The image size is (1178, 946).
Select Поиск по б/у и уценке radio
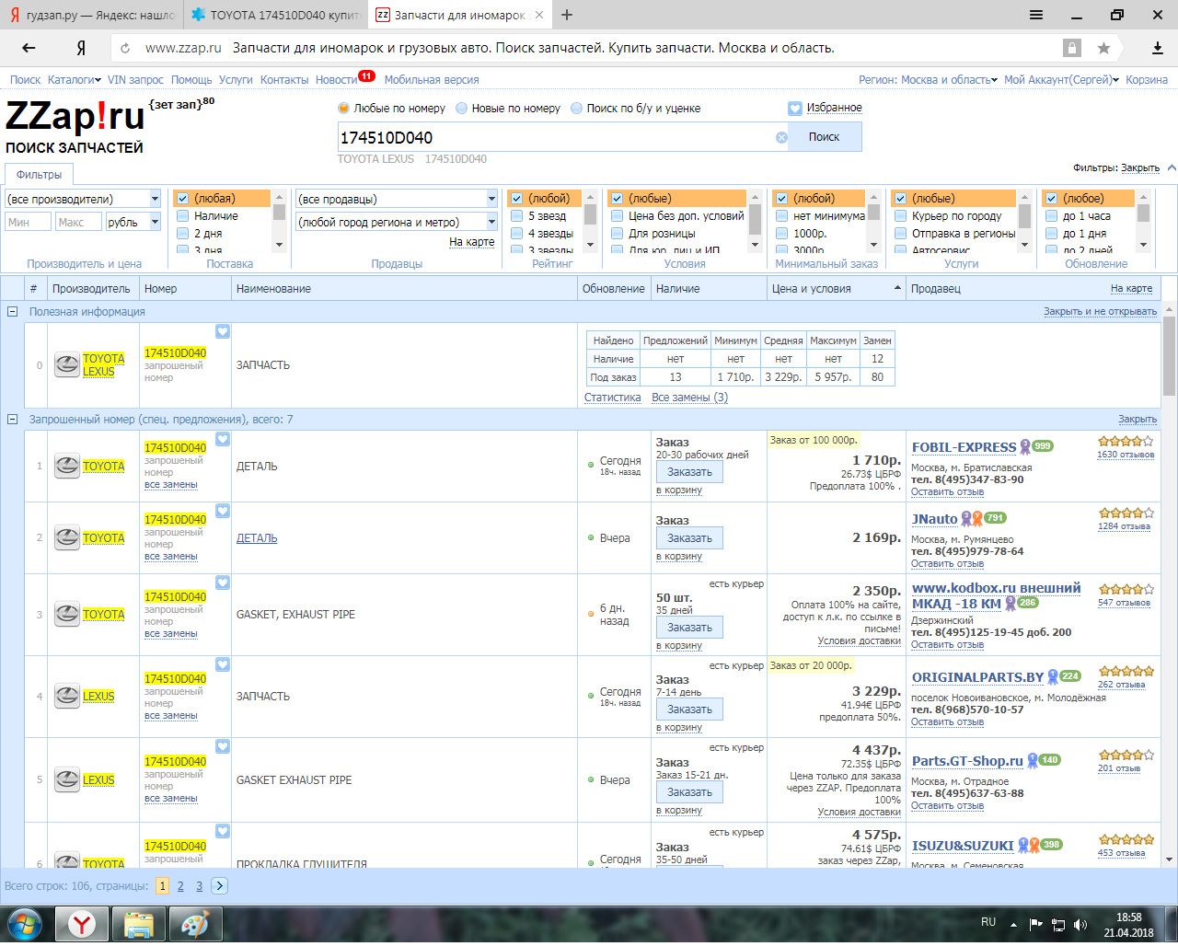(x=577, y=109)
